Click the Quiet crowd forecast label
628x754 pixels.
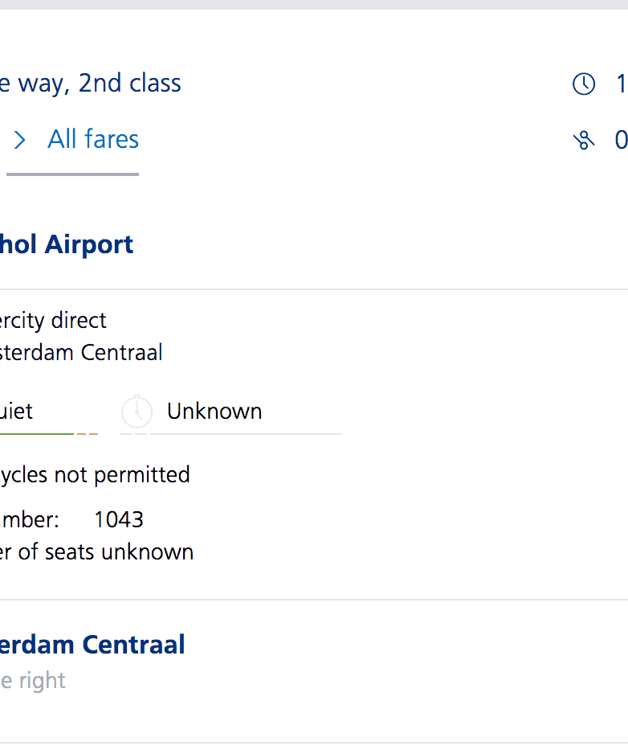pos(16,412)
